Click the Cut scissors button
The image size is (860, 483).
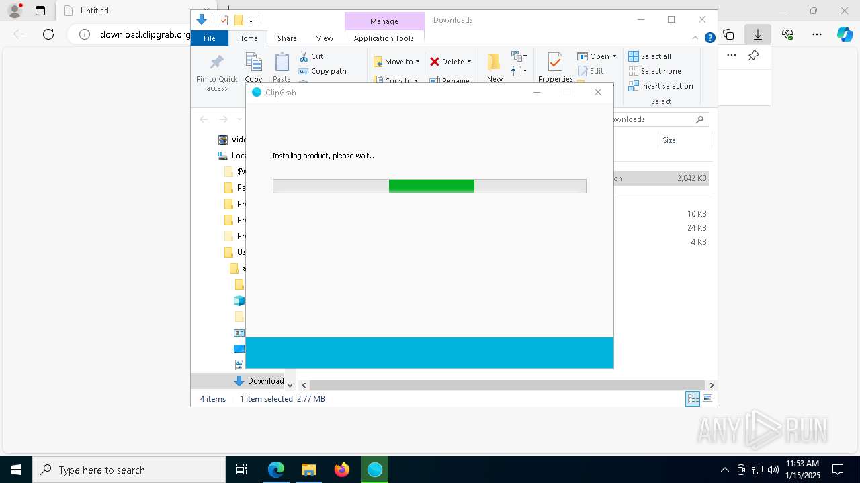point(311,56)
